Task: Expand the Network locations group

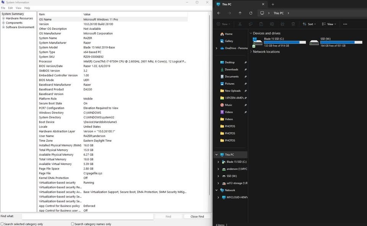Action: click(251, 52)
